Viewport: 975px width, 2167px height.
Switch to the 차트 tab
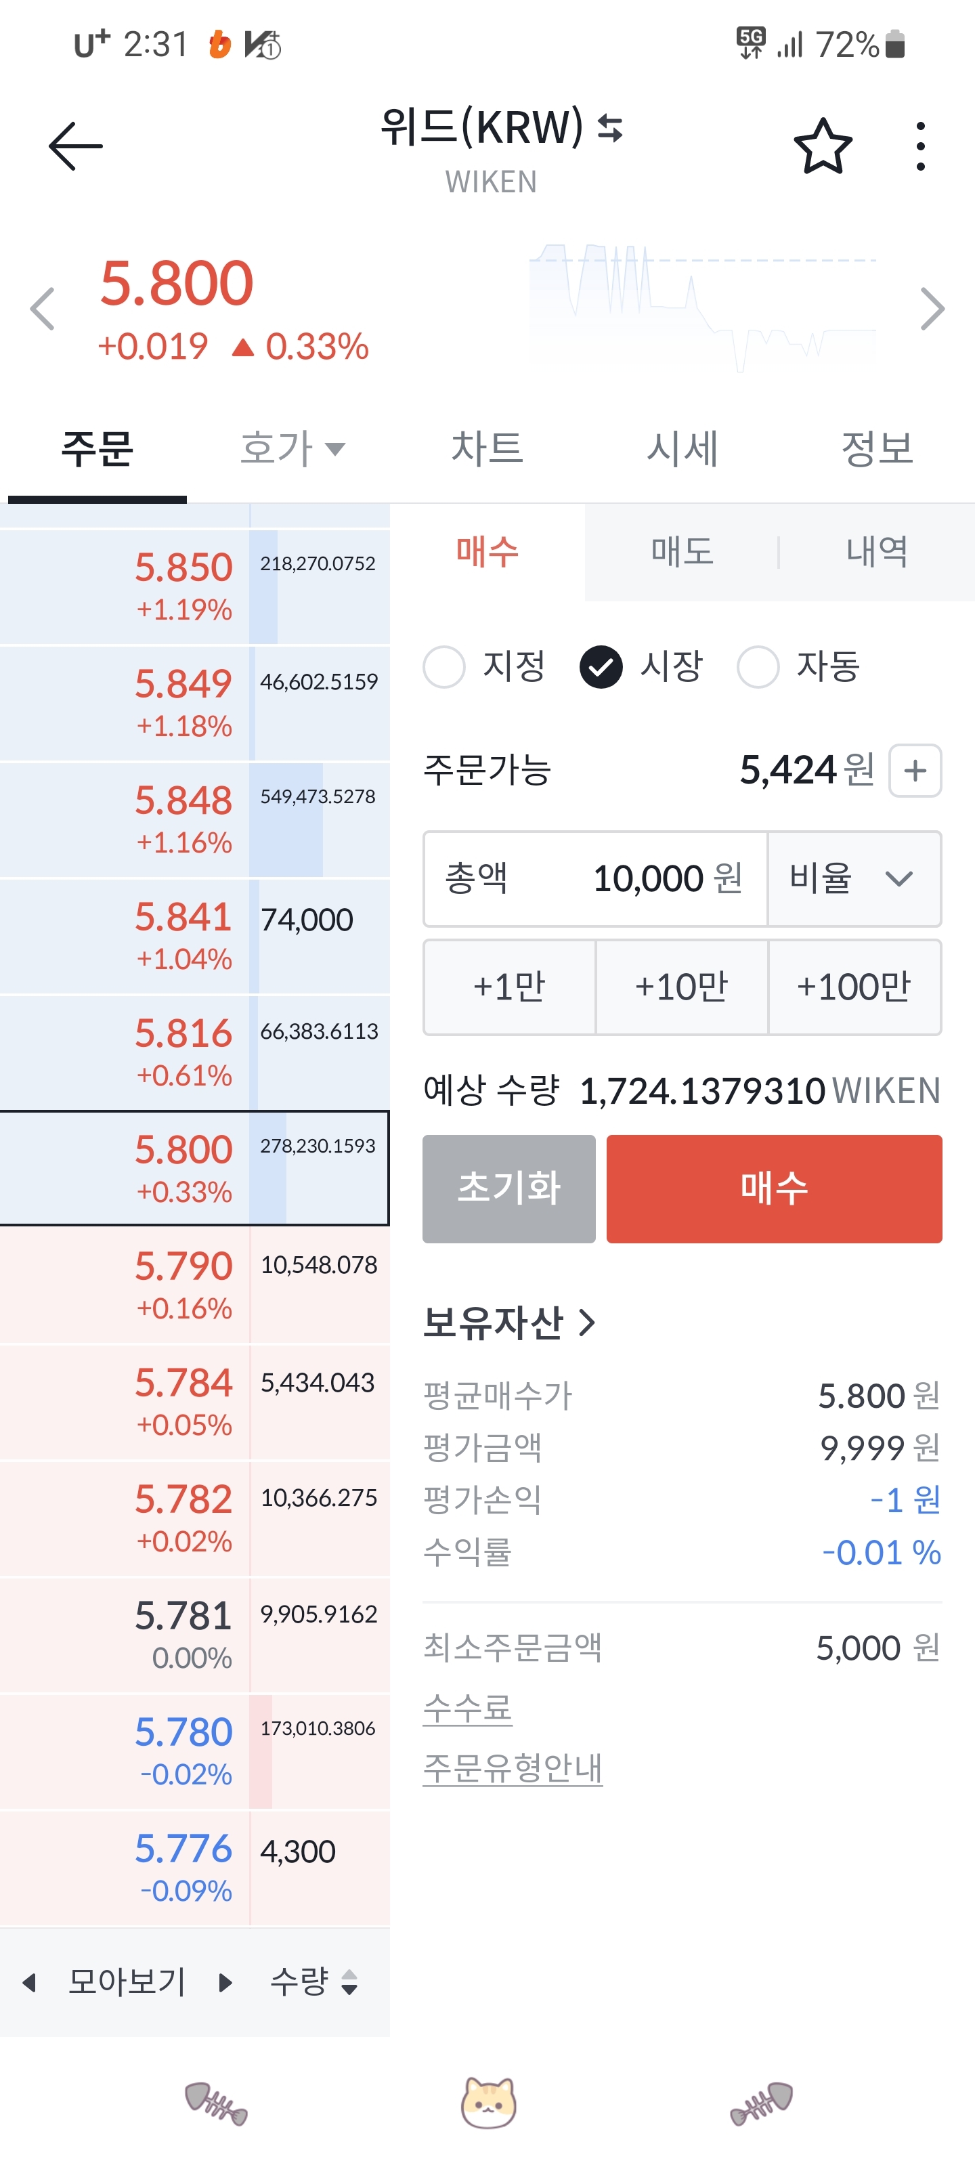(x=487, y=448)
